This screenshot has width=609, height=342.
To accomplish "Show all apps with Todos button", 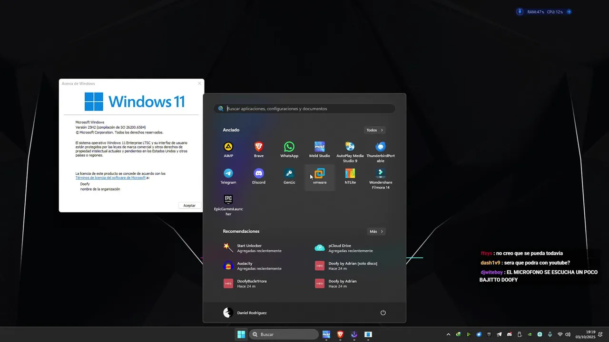I will pos(375,130).
